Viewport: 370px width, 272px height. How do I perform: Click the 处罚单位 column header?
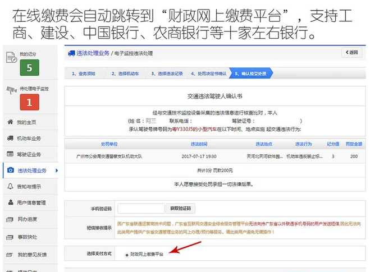109,144
